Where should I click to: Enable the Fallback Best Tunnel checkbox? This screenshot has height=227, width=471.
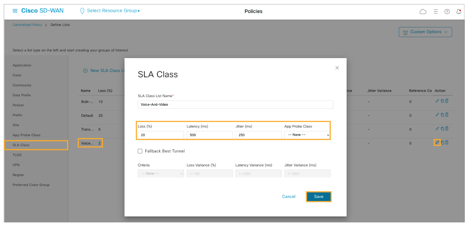[140, 151]
